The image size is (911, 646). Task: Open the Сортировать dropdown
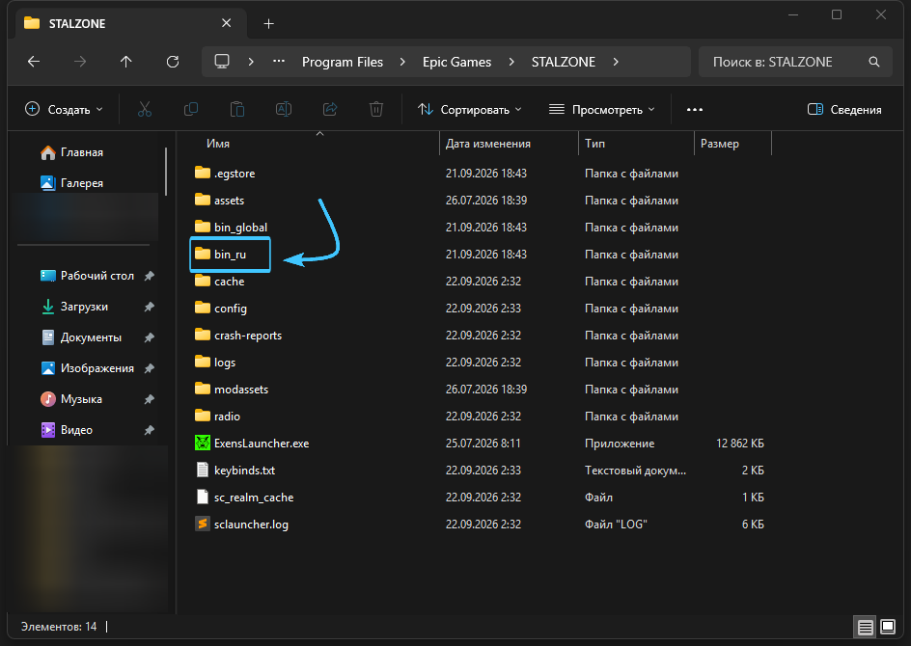[x=469, y=109]
